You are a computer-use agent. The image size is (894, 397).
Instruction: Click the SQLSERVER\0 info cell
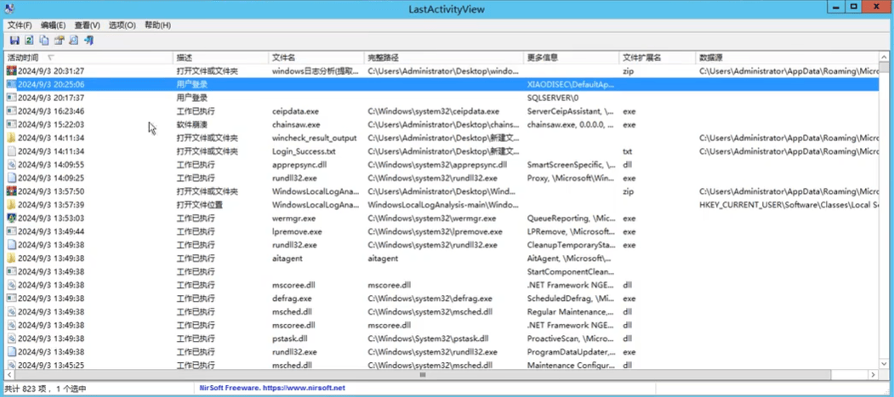point(553,98)
